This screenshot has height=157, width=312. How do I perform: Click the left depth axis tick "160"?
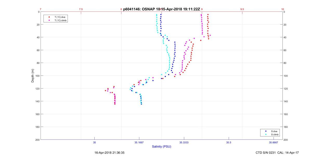point(37,114)
